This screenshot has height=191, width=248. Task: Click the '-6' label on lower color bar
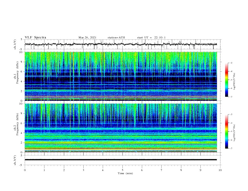pyautogui.click(x=231, y=140)
